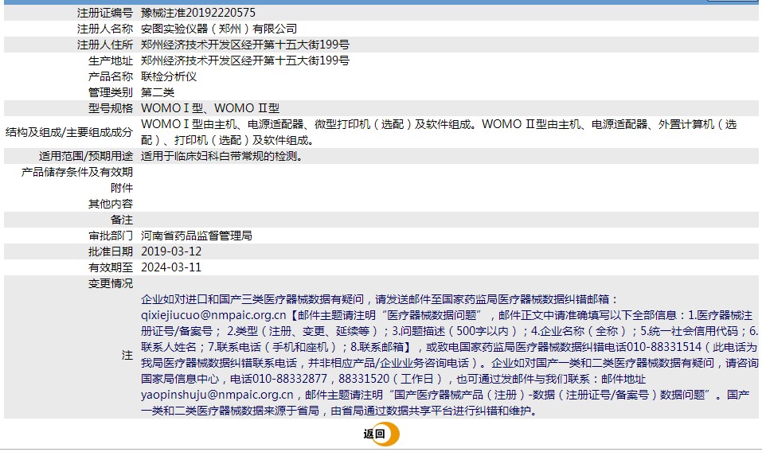Click the 审批部门 label
This screenshot has width=762, height=452.
coord(111,236)
